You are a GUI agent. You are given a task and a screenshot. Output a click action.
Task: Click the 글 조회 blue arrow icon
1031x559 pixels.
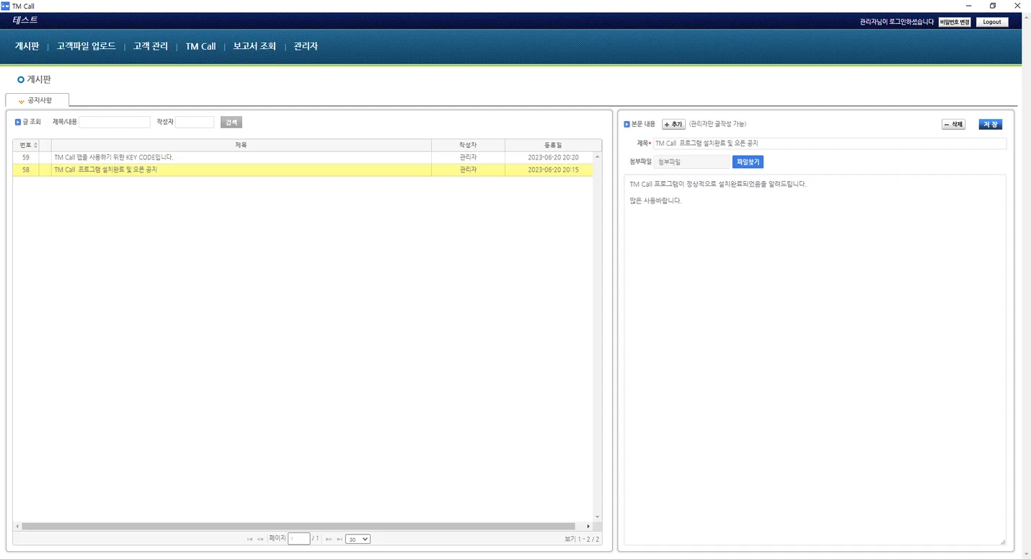click(x=18, y=122)
